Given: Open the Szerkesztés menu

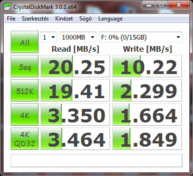Looking at the screenshot, I should click(35, 19).
